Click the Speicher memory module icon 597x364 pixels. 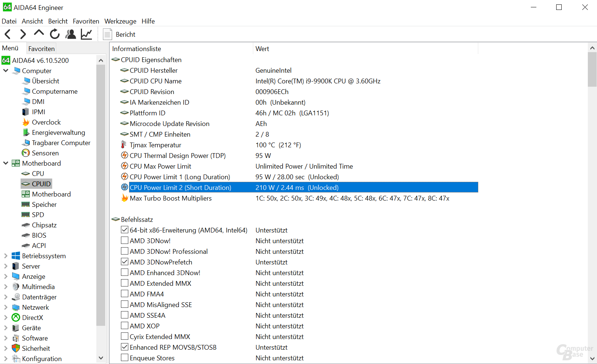tap(26, 204)
